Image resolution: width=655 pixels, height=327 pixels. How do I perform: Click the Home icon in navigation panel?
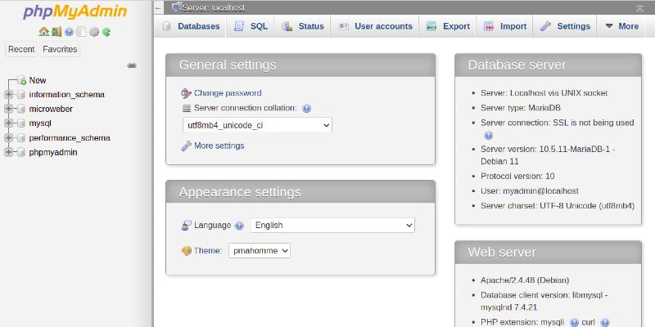pyautogui.click(x=43, y=32)
